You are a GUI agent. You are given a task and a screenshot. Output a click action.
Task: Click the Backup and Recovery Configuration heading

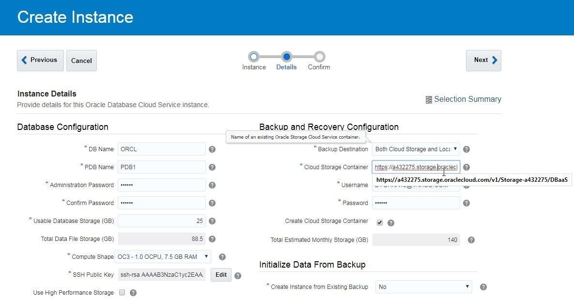pyautogui.click(x=329, y=127)
